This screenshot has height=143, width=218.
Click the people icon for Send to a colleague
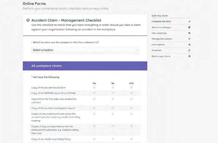(x=189, y=27)
